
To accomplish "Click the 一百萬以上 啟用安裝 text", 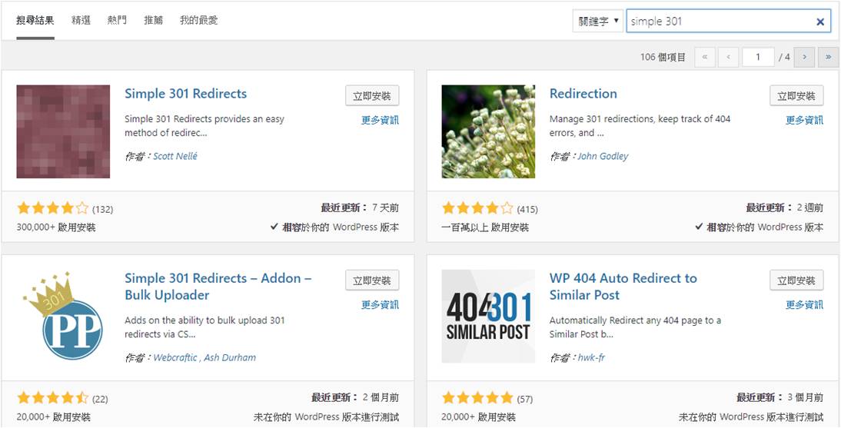I will (485, 227).
